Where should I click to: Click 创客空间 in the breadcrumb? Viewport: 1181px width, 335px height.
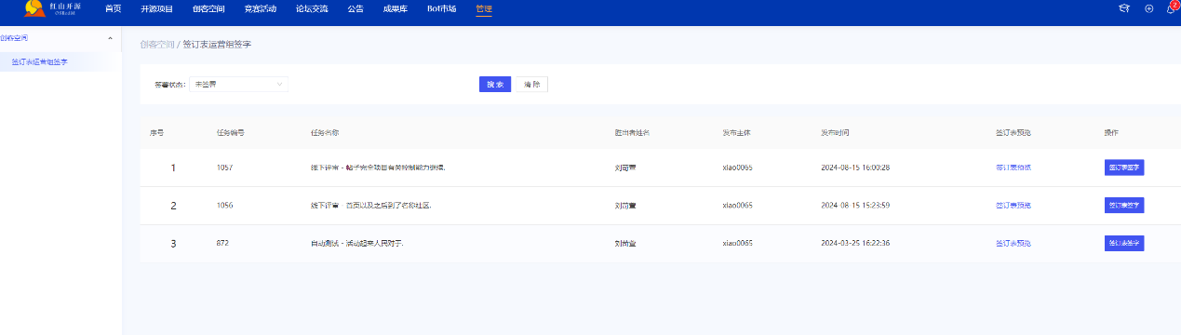(x=156, y=44)
